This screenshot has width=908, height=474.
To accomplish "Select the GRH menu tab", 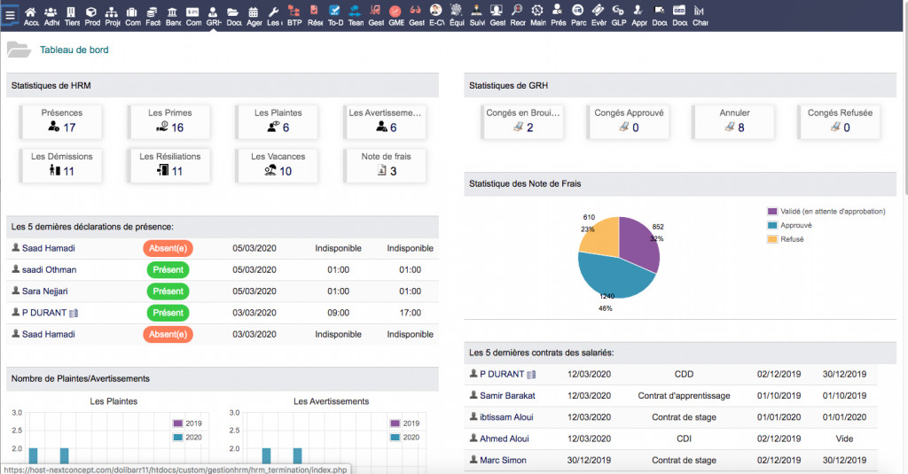I will pos(213,15).
